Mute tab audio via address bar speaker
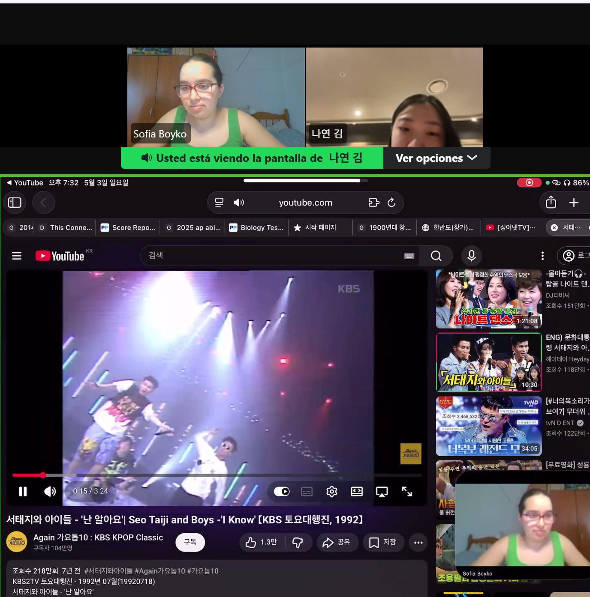 pos(239,203)
